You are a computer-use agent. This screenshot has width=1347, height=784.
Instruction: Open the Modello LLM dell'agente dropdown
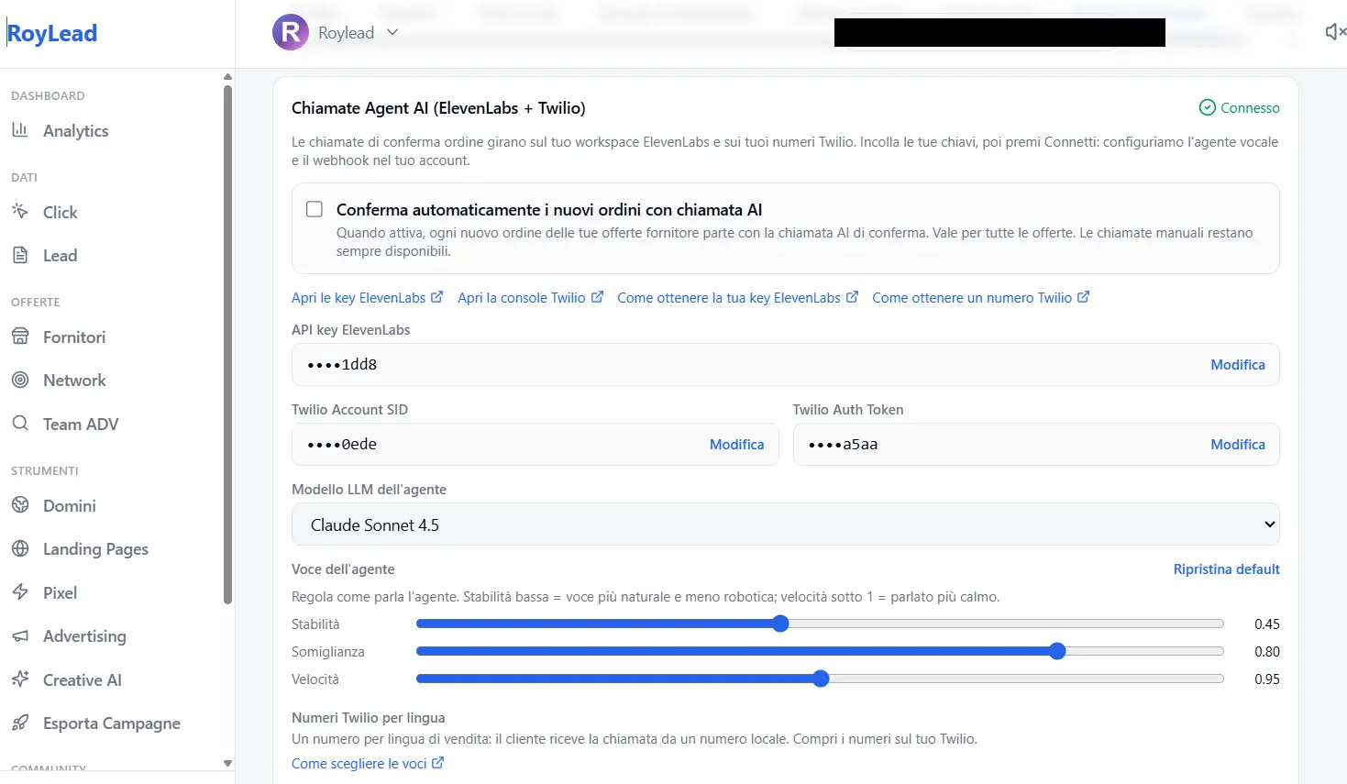(785, 525)
